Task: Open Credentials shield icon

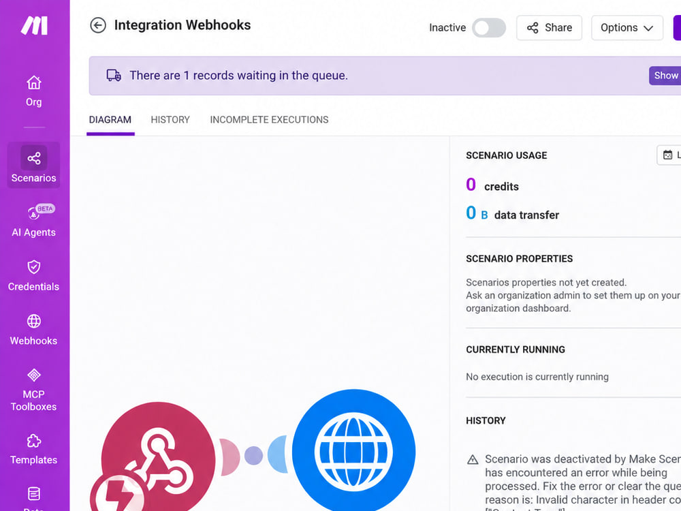Action: tap(34, 267)
